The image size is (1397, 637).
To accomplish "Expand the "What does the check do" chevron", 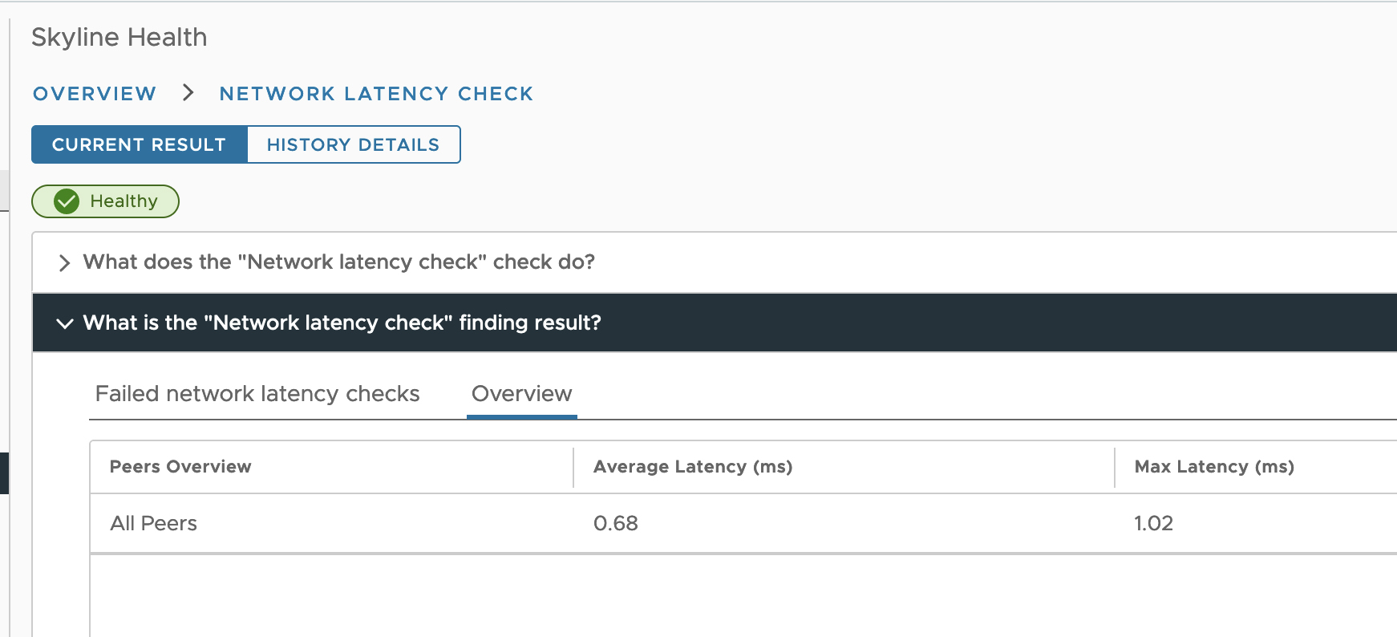I will tap(64, 263).
